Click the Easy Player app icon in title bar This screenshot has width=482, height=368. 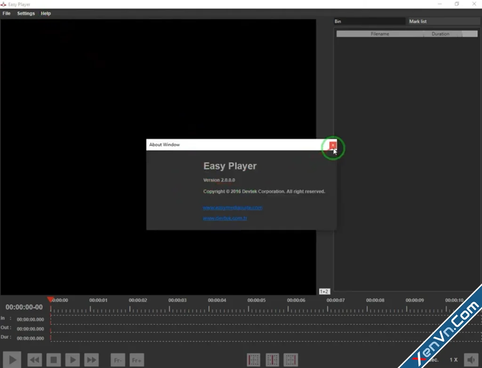tap(3, 4)
